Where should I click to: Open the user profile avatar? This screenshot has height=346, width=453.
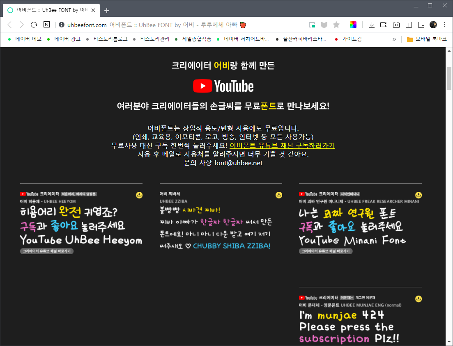point(433,25)
